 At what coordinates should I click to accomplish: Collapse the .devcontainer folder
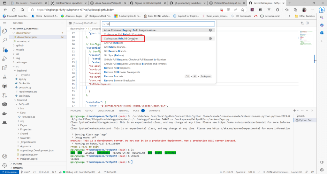23,33
